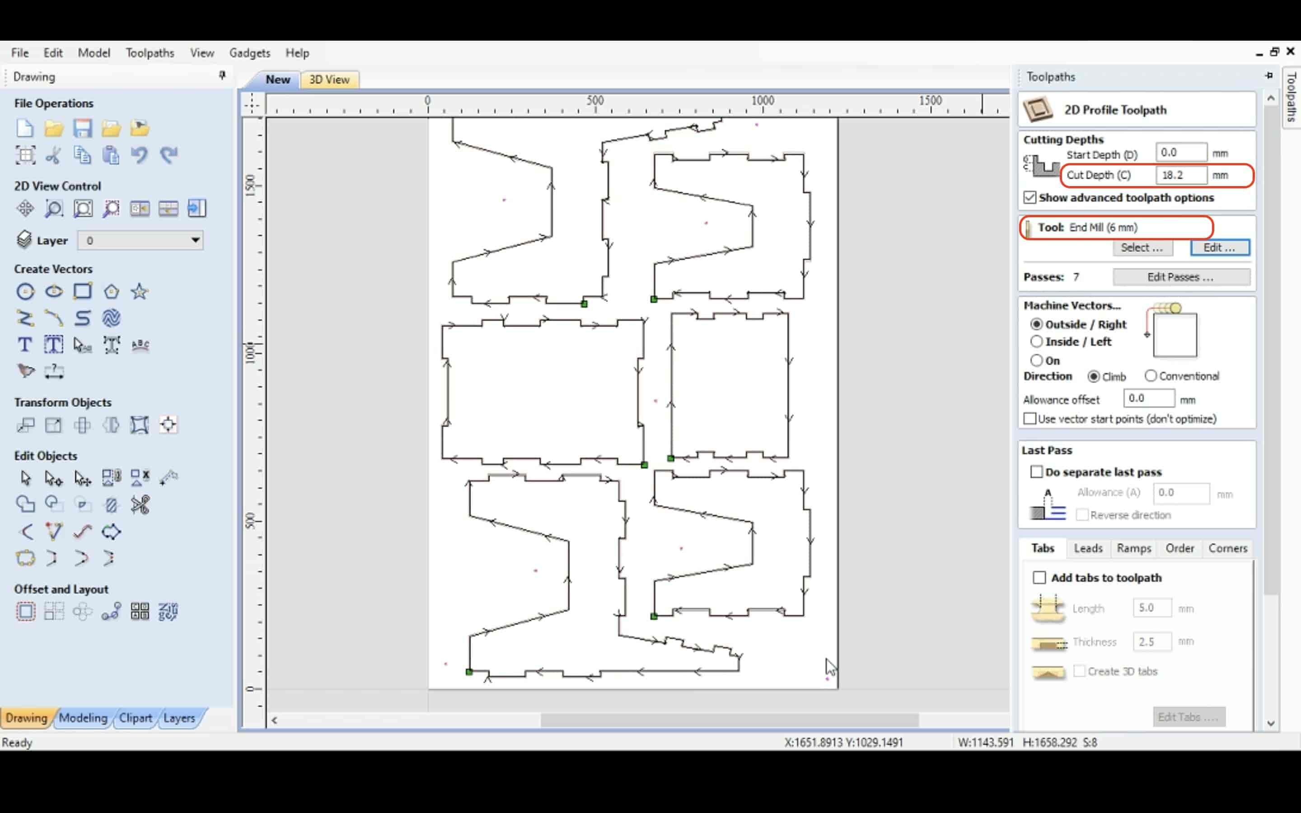Open the Help menu

tap(297, 53)
